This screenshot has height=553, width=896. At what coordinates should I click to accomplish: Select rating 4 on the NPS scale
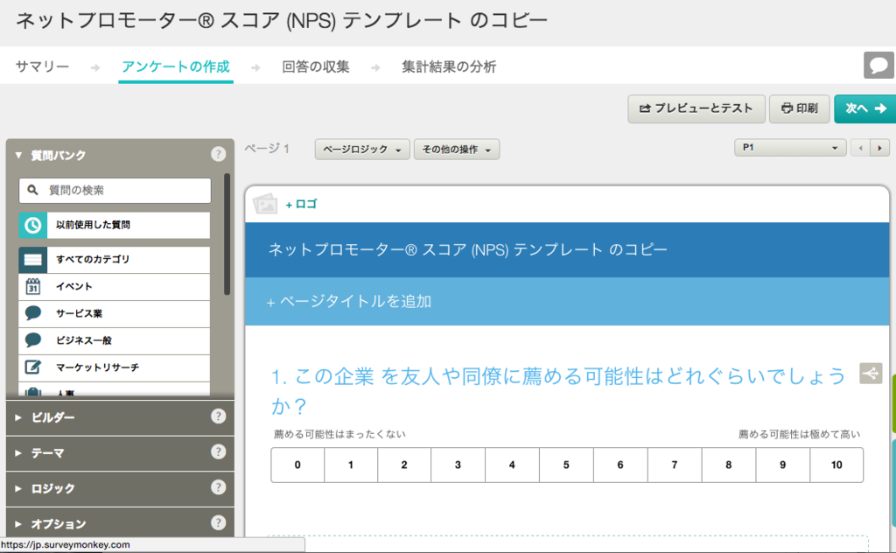[x=512, y=465]
